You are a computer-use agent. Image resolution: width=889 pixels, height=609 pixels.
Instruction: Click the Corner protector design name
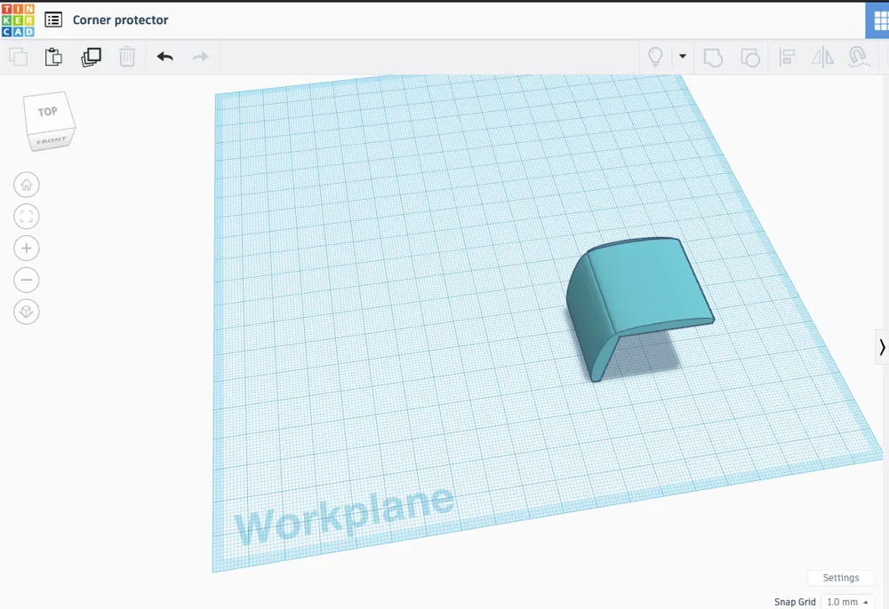pos(120,20)
